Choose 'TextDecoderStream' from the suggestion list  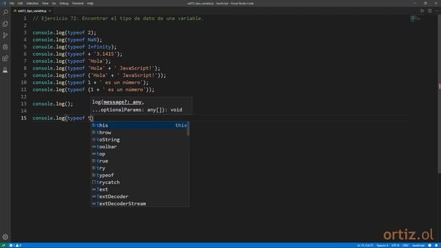[x=139, y=204]
